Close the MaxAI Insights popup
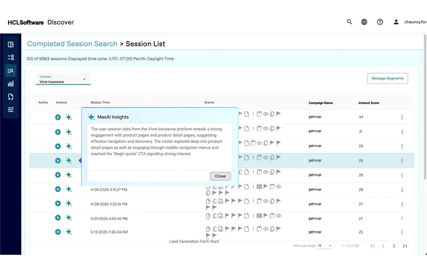Screen dimensions: 427x266 220,176
